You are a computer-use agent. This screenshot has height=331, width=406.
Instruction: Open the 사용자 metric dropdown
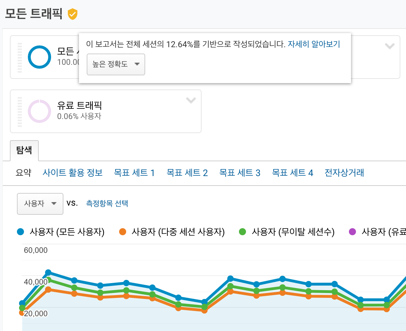click(40, 204)
